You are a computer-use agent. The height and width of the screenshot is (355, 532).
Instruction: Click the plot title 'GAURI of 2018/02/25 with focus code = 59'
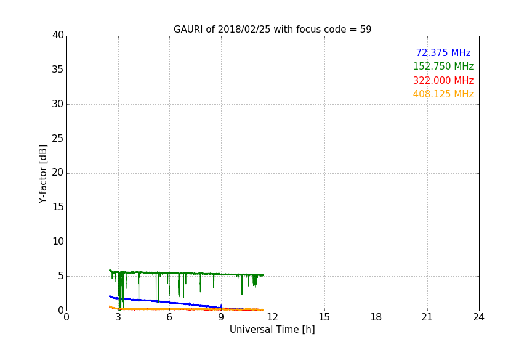point(272,29)
